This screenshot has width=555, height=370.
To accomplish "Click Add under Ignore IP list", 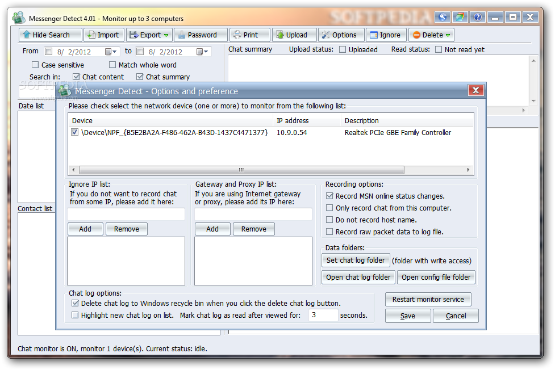I will click(85, 229).
